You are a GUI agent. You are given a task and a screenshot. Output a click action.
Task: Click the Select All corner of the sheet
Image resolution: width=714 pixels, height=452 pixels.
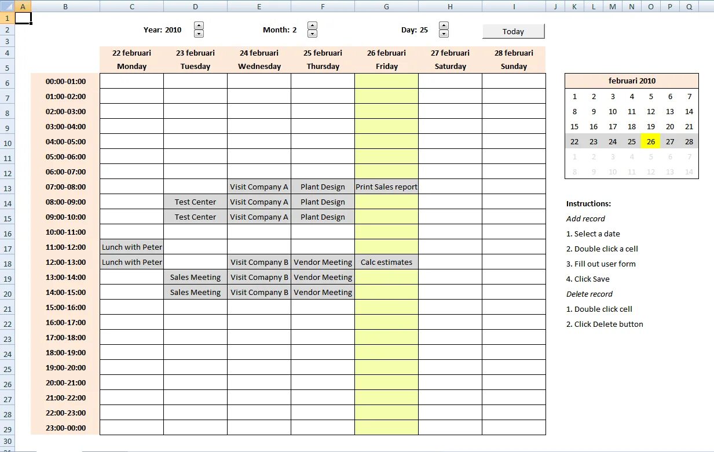[7, 6]
